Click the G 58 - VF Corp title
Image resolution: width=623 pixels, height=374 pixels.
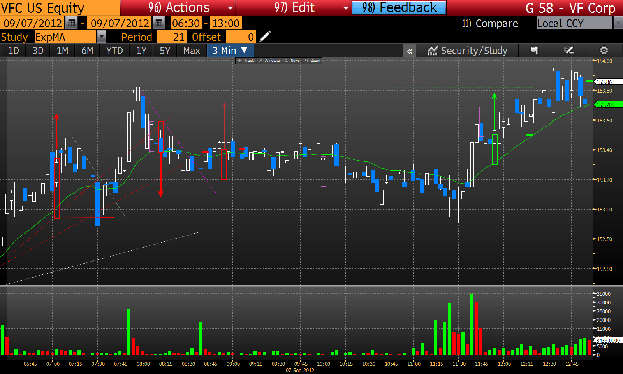[570, 8]
